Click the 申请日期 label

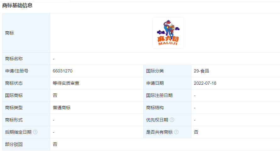click(x=155, y=83)
